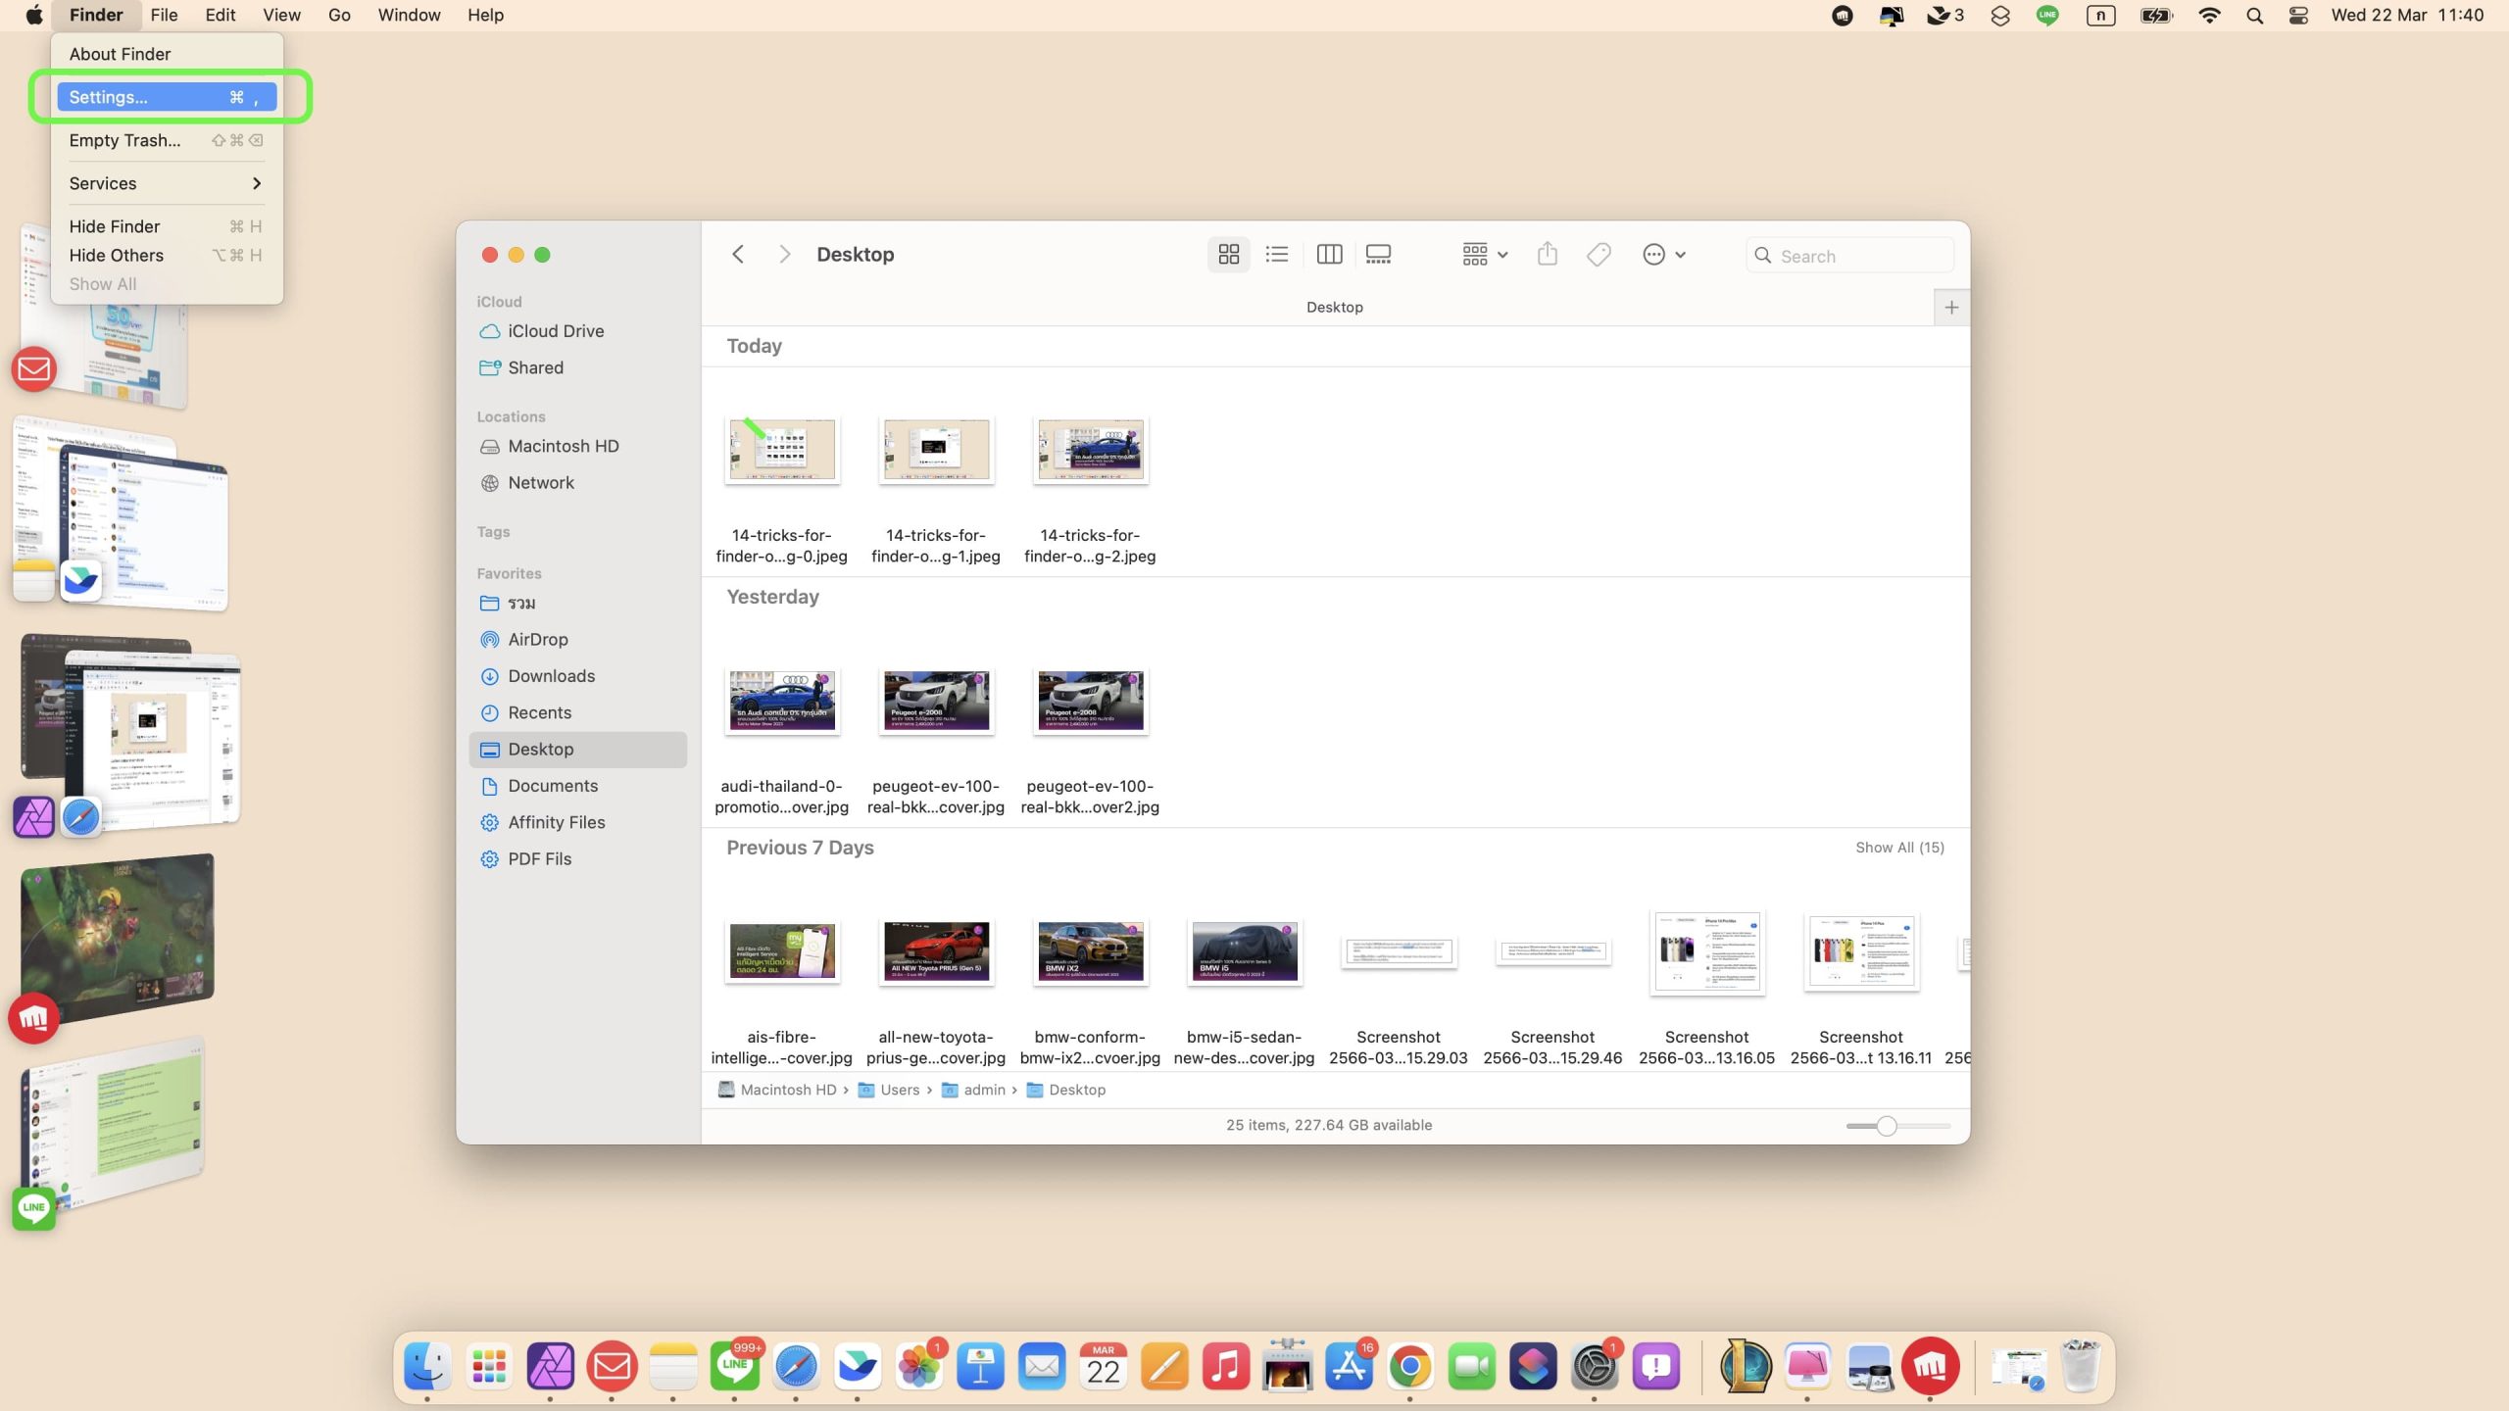Add a new tab with the plus button
The image size is (2509, 1411).
tap(1951, 308)
